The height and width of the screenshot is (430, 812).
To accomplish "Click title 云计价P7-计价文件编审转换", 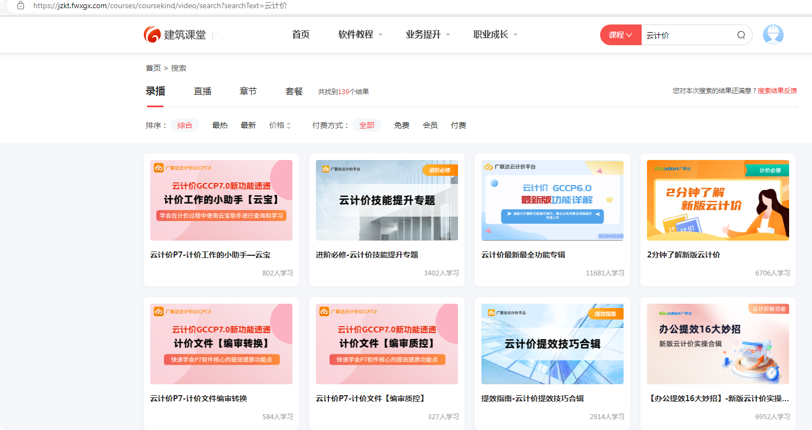I will coord(199,398).
